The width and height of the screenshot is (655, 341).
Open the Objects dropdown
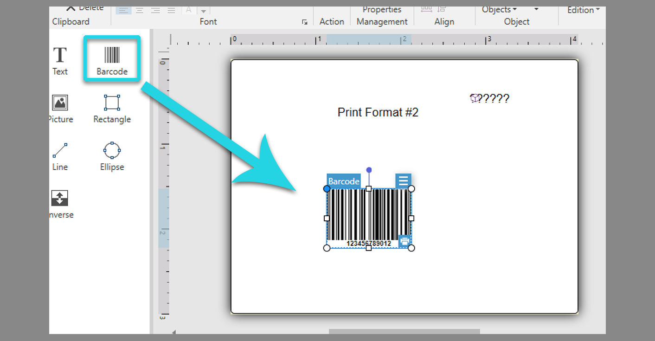(499, 9)
